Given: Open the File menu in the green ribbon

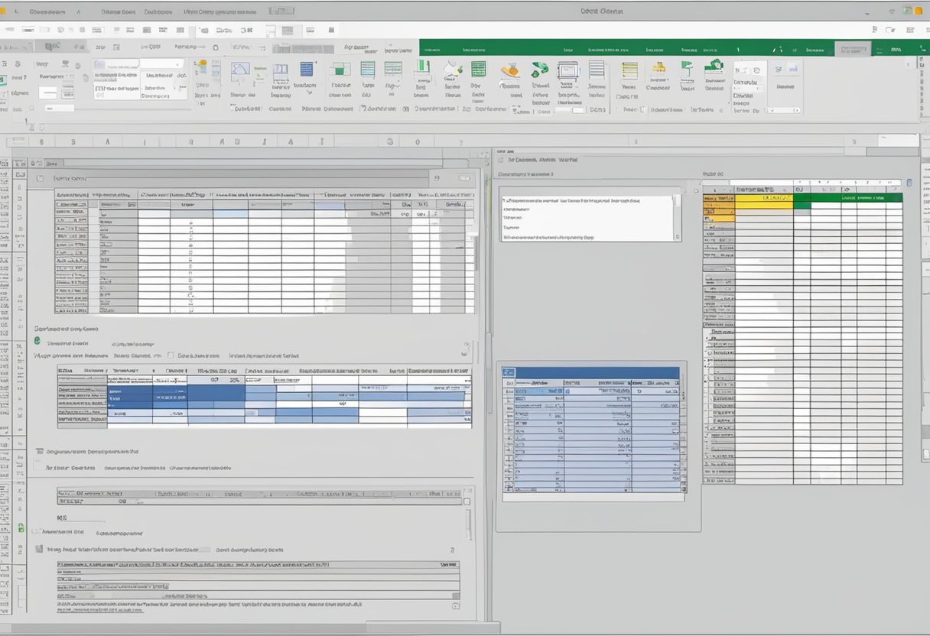Looking at the screenshot, I should pos(433,47).
